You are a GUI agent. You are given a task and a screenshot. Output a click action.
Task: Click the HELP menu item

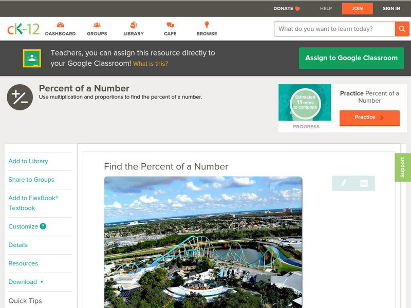coord(326,9)
